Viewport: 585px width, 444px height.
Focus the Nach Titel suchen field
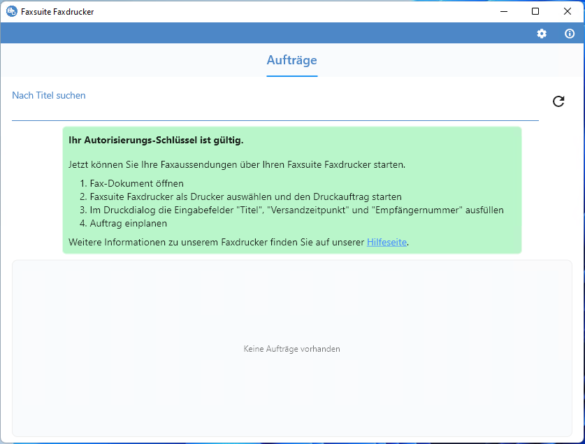(275, 105)
